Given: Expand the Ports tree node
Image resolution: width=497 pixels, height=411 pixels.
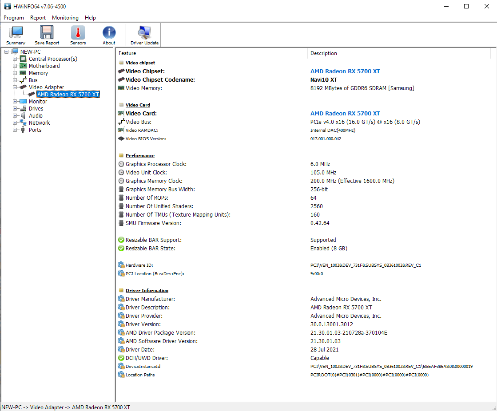Looking at the screenshot, I should pos(15,130).
